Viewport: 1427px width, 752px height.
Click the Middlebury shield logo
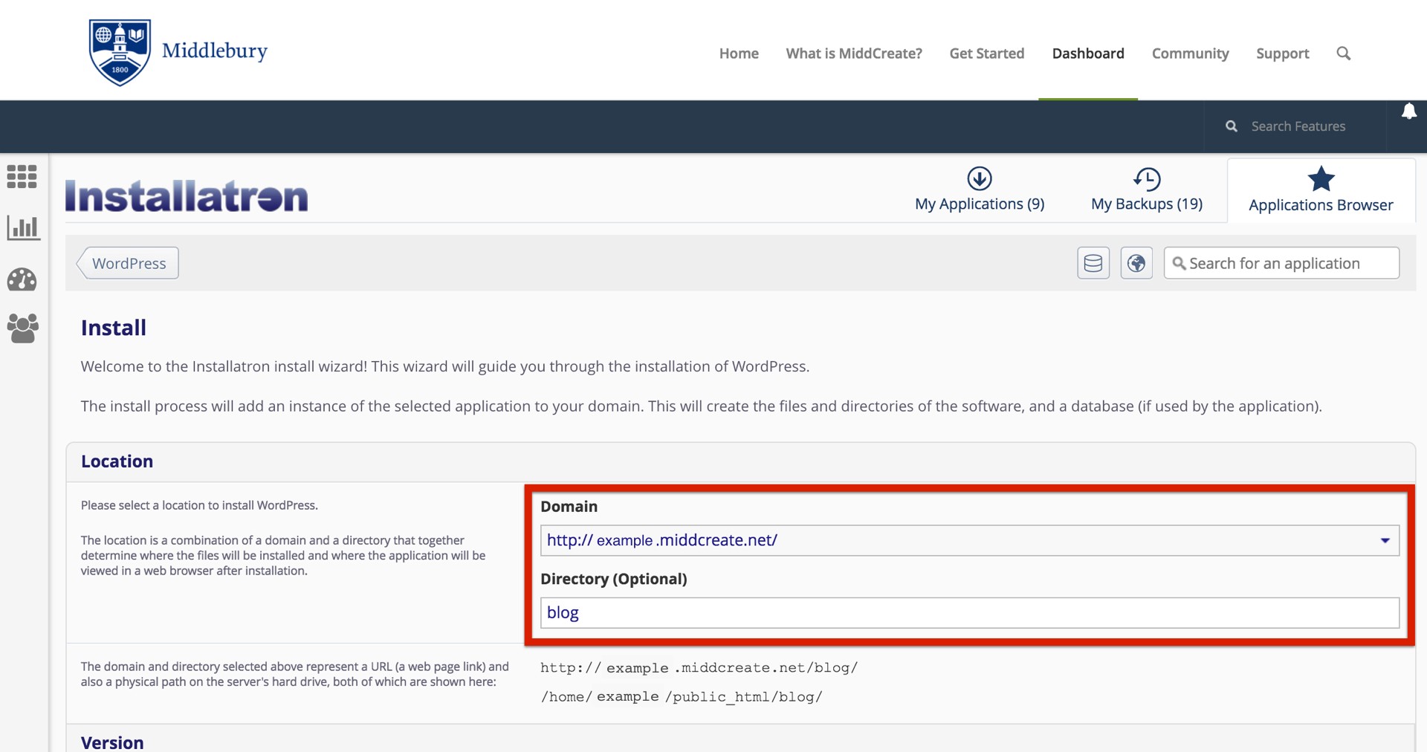coord(120,52)
